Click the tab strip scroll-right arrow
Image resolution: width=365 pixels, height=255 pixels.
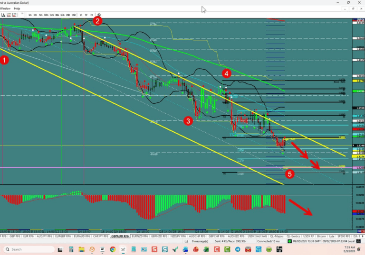(x=363, y=236)
